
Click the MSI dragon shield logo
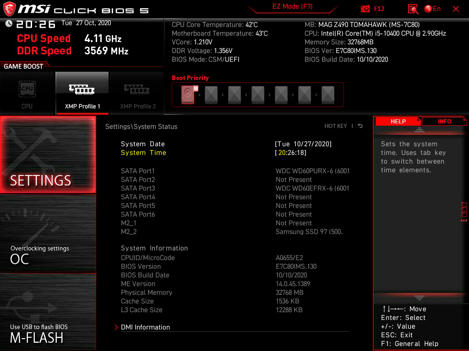[9, 9]
